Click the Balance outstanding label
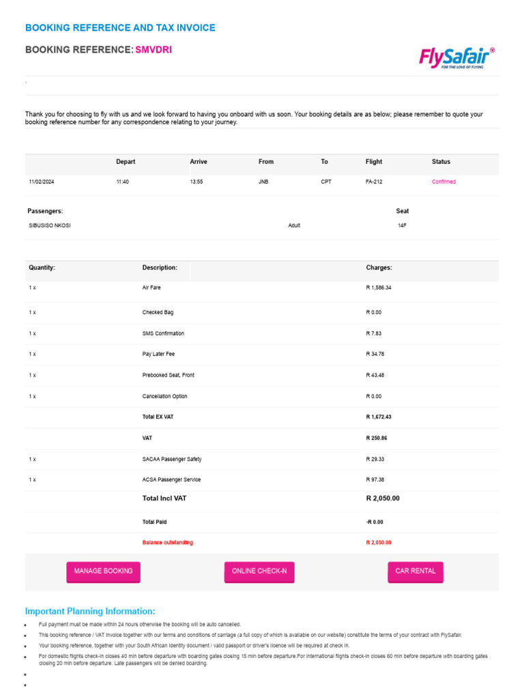Screen dimensions: 524x699 pyautogui.click(x=168, y=543)
